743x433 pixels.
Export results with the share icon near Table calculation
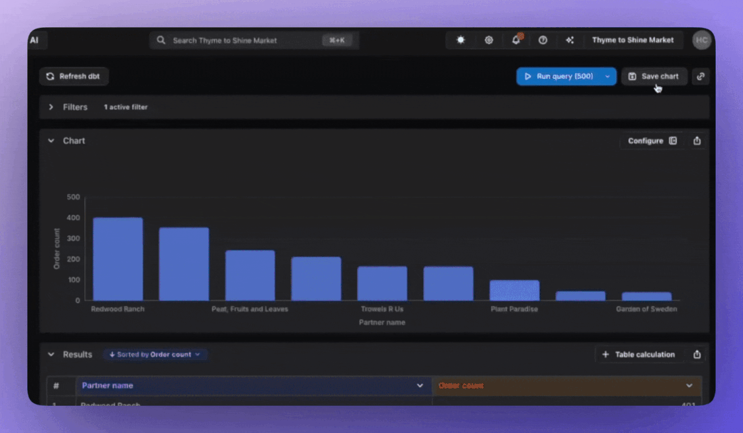pyautogui.click(x=696, y=354)
